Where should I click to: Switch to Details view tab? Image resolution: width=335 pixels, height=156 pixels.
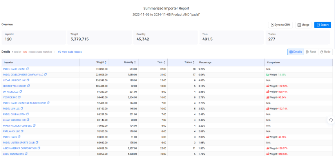tap(295, 52)
